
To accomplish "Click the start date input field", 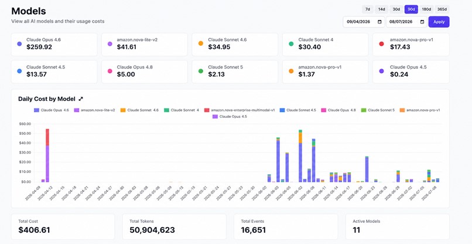I will click(x=364, y=22).
